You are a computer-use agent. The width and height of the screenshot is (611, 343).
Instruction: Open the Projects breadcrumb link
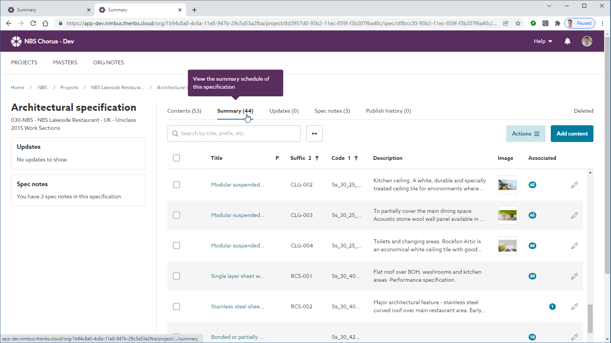pos(69,88)
